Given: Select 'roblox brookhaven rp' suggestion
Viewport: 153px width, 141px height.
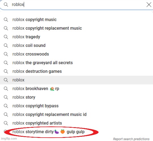Looking at the screenshot, I should 76,89.
